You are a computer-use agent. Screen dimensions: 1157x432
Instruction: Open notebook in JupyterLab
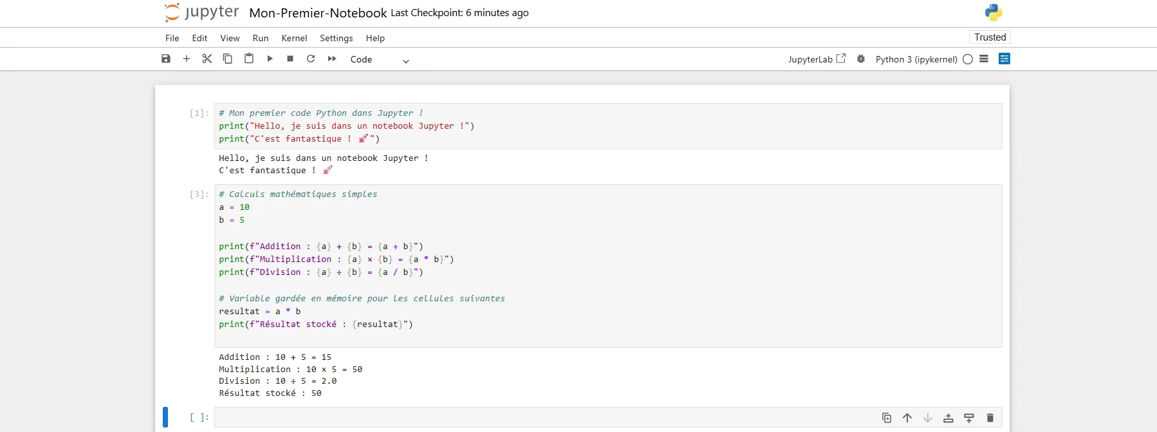(x=817, y=59)
